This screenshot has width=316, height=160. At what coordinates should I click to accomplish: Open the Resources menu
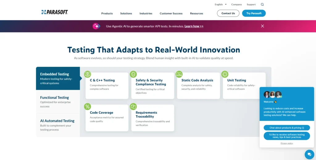click(x=197, y=14)
